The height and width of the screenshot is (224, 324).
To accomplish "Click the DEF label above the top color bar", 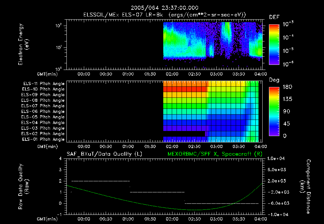I will point(274,17).
